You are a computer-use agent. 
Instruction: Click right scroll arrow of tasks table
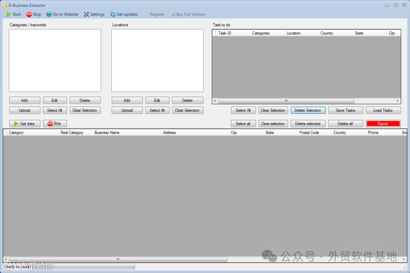398,101
